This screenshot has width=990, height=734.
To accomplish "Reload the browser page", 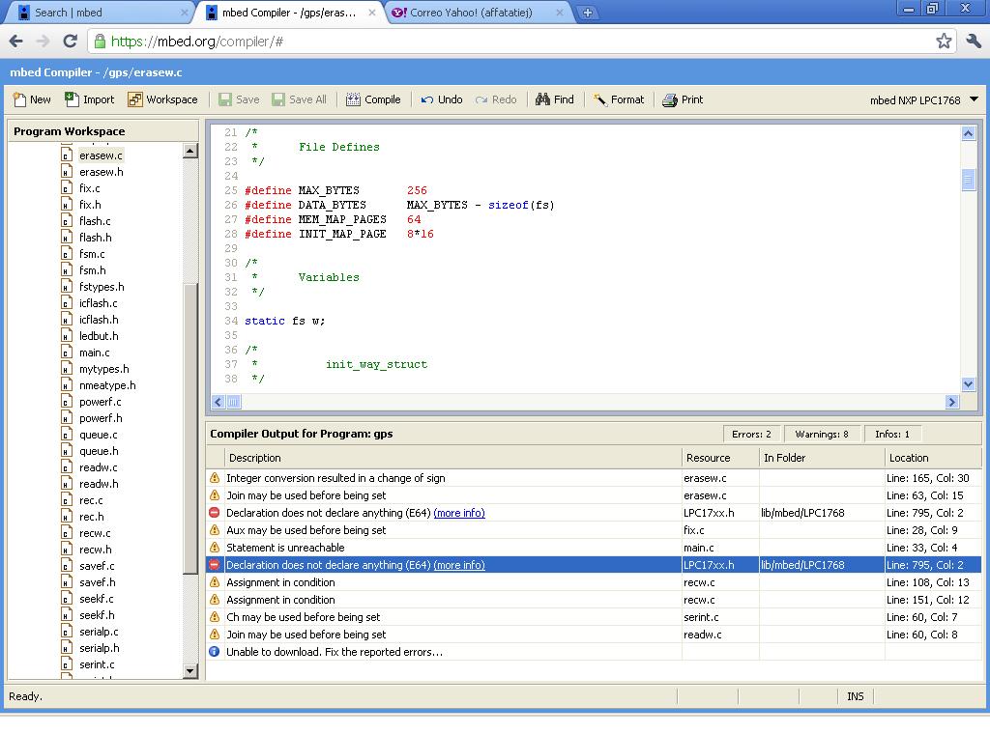I will tap(70, 42).
